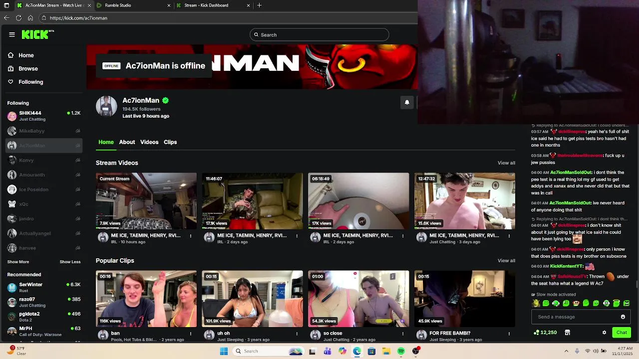Open options menu for 10 hours ago stream
Viewport: 639px width, 359px height.
[191, 236]
